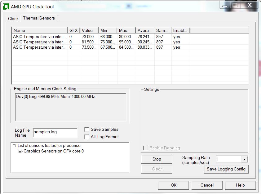Click the Min column header
The height and width of the screenshot is (194, 261).
pyautogui.click(x=108, y=30)
